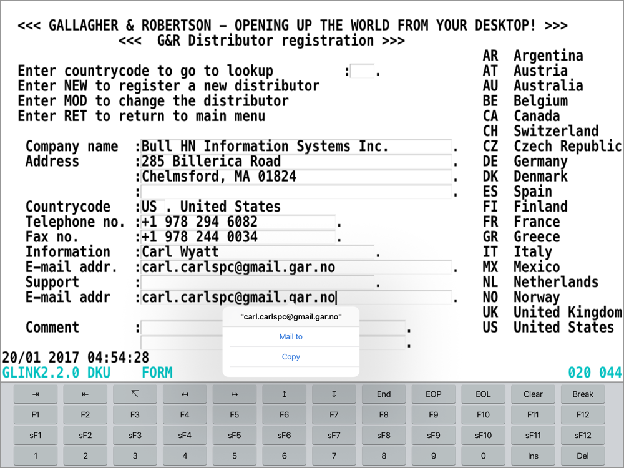
Task: Edit the Chelmsford, MA 01824 address line
Action: click(296, 177)
